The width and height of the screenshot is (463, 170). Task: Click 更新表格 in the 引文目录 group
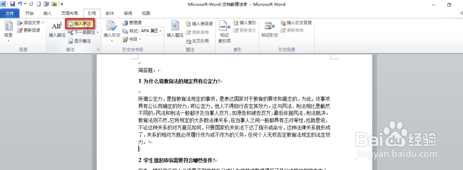pyautogui.click(x=292, y=30)
